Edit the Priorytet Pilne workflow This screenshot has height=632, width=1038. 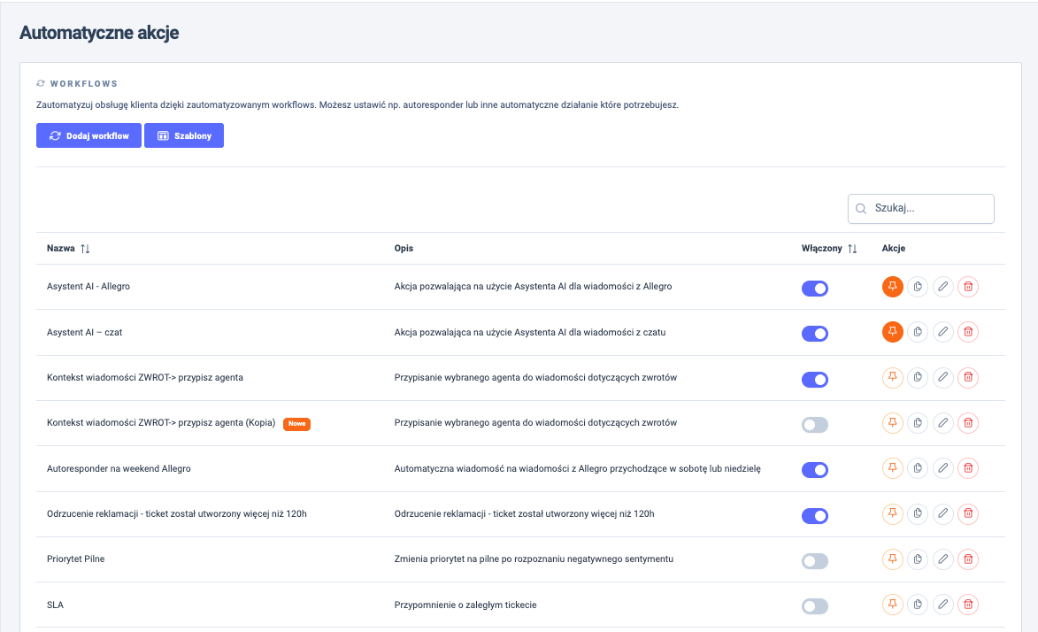(x=943, y=559)
